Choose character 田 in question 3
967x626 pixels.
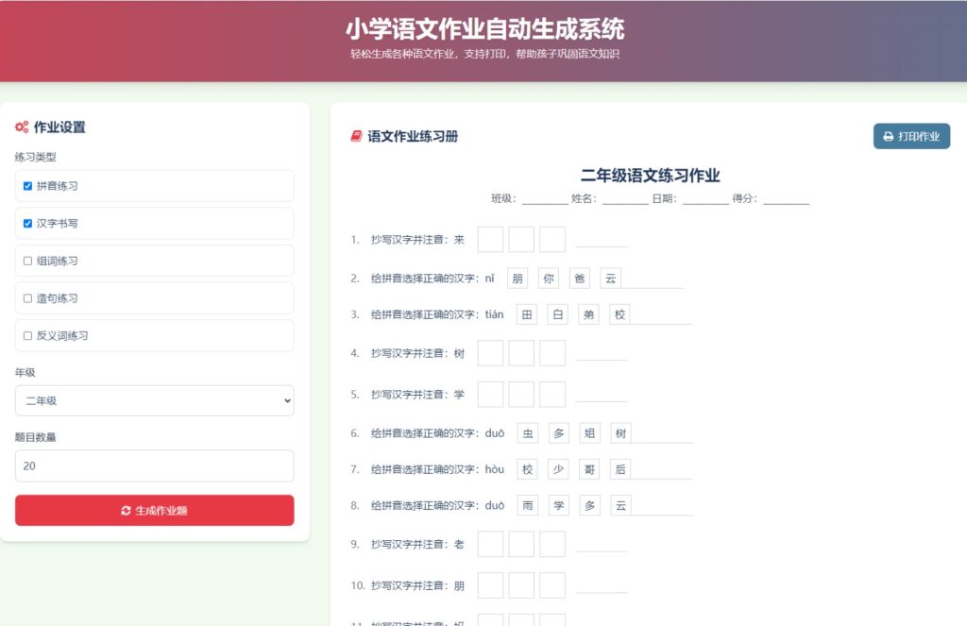pos(526,314)
